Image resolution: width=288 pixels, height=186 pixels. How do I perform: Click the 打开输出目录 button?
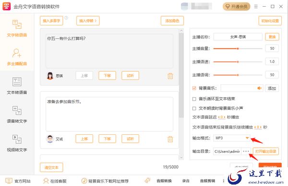[x=266, y=151]
